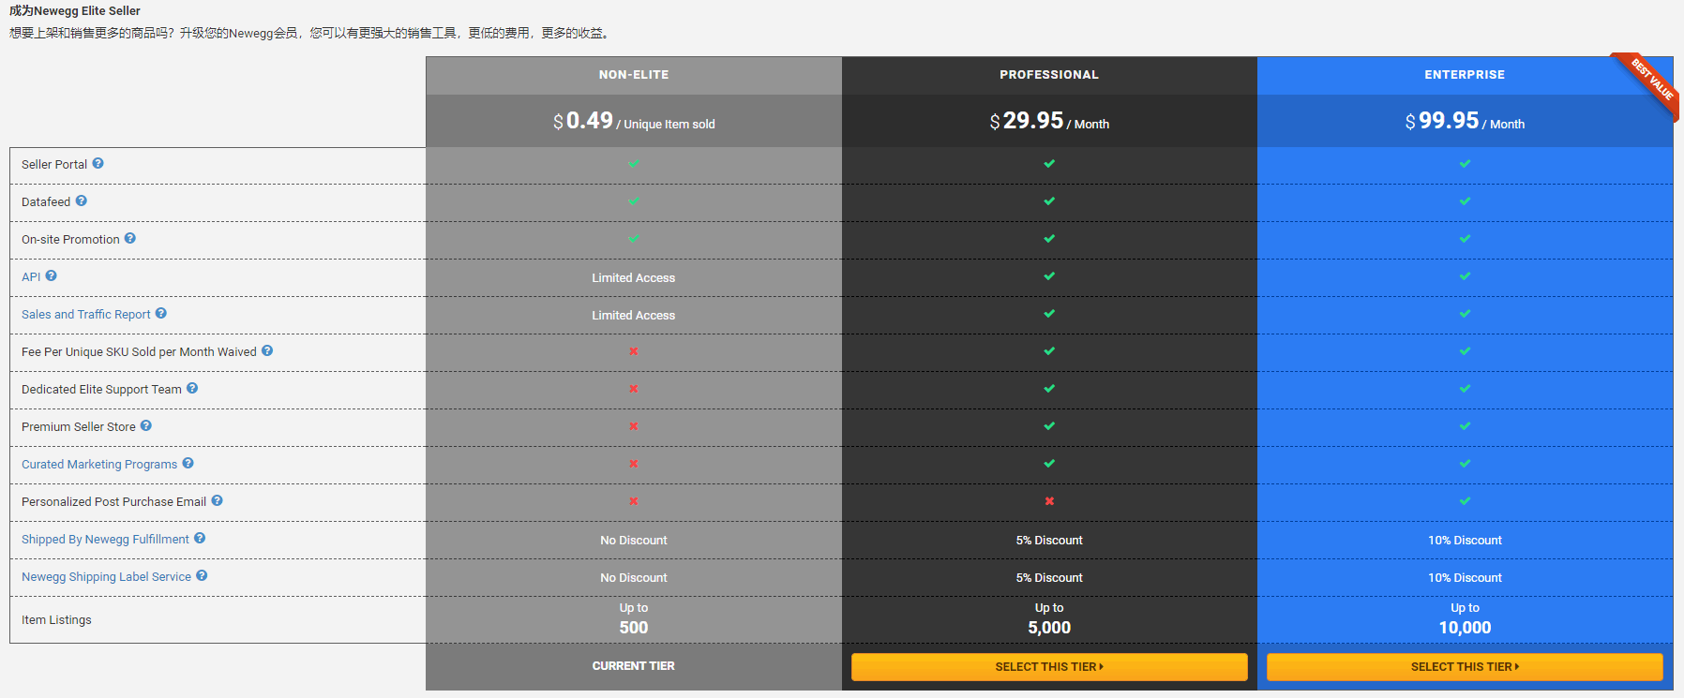
Task: Open the API link
Action: (x=31, y=277)
